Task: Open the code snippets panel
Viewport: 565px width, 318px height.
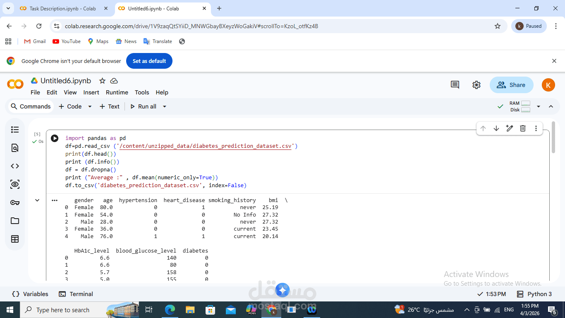Action: click(15, 166)
